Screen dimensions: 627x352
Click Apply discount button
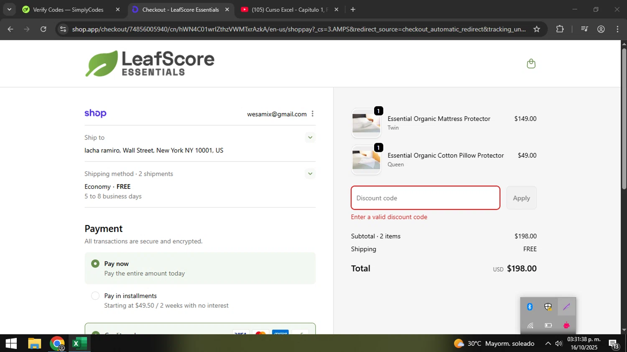pos(521,198)
